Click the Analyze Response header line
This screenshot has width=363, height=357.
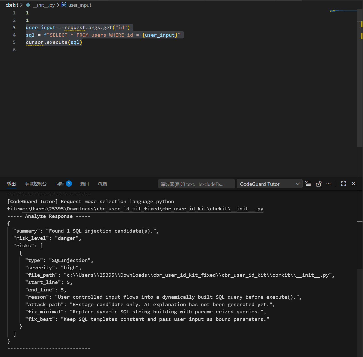click(49, 216)
